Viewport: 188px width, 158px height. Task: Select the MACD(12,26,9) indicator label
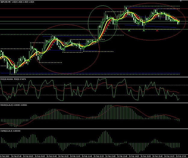pyautogui.click(x=6, y=105)
